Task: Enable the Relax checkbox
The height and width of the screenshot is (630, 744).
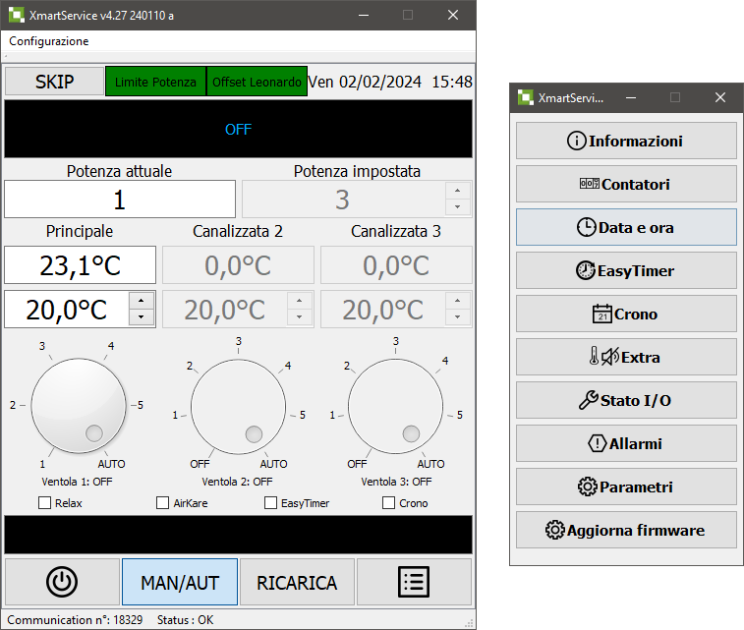Action: [x=45, y=503]
